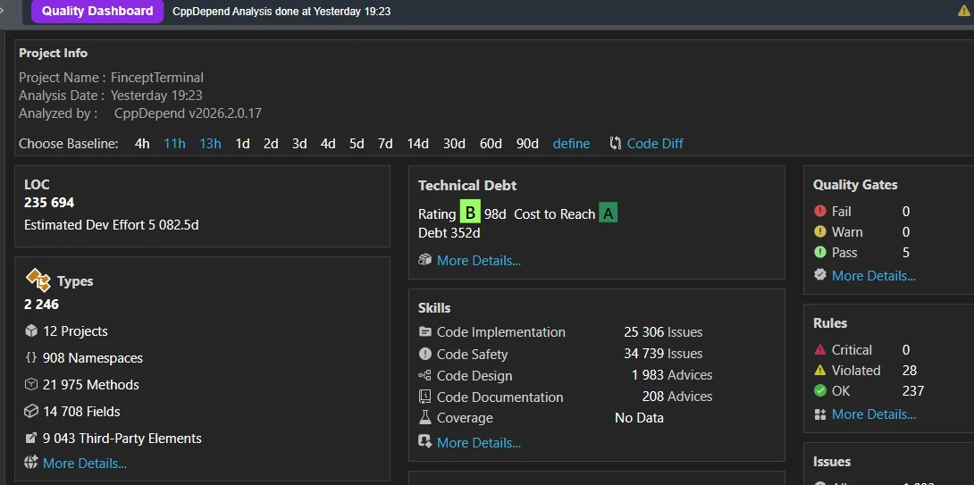Click the Code Safety exclamation icon
974x485 pixels.
pos(424,354)
